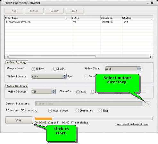This screenshot has height=144, width=158.
Task: Select file row E:\myvideos\ym.rm
Action: point(79,22)
